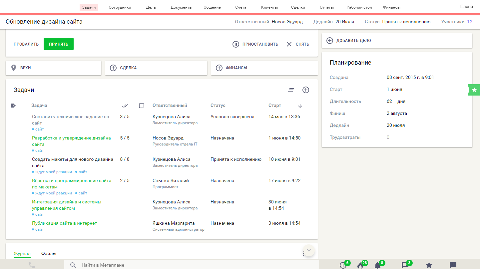Viewport: 480px width, 269px height.
Task: Click responsible Носов Эдуард in header
Action: (287, 22)
